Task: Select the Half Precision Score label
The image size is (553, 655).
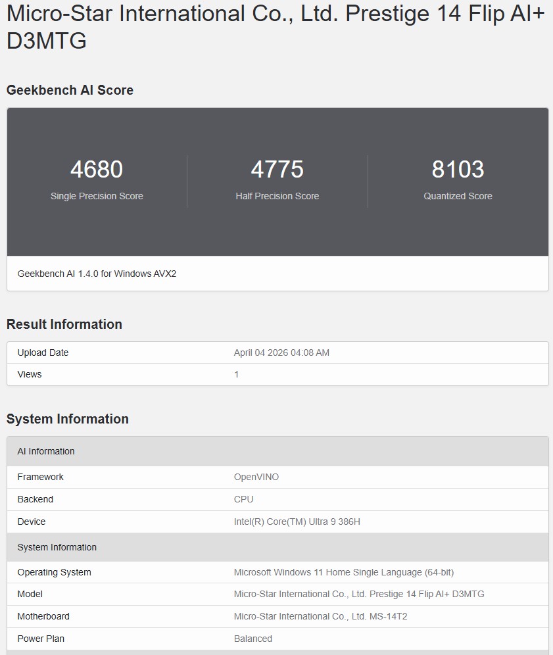Action: pyautogui.click(x=277, y=196)
